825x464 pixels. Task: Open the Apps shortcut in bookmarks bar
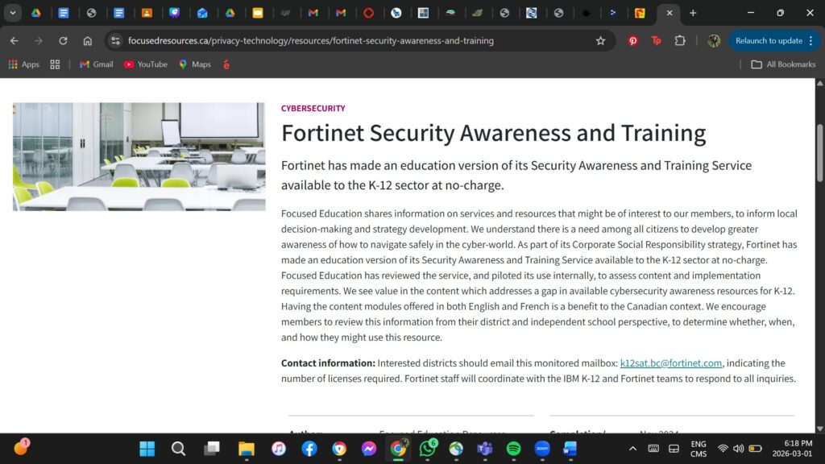coord(23,64)
